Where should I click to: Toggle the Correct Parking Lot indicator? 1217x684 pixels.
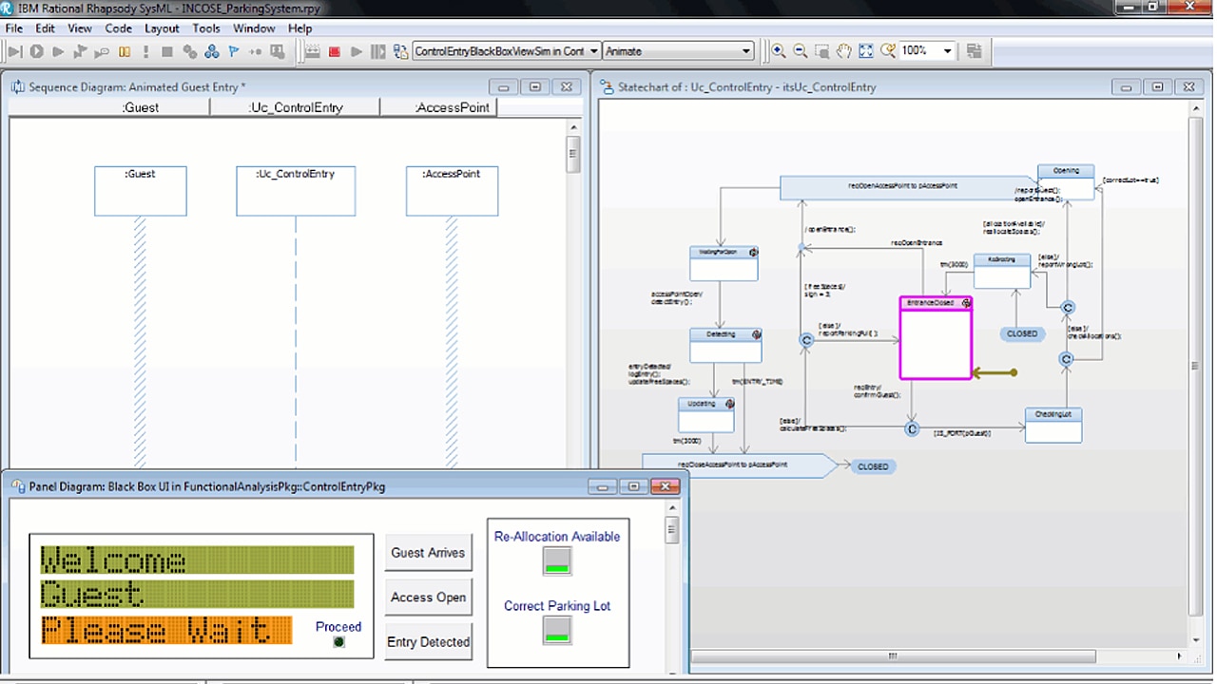pos(557,630)
